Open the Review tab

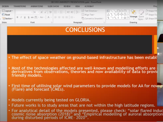pyautogui.click(x=67, y=6)
